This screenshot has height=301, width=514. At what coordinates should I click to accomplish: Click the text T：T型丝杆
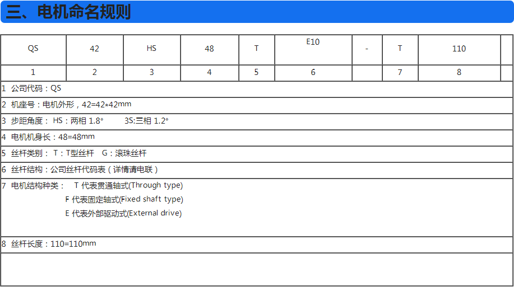74,153
